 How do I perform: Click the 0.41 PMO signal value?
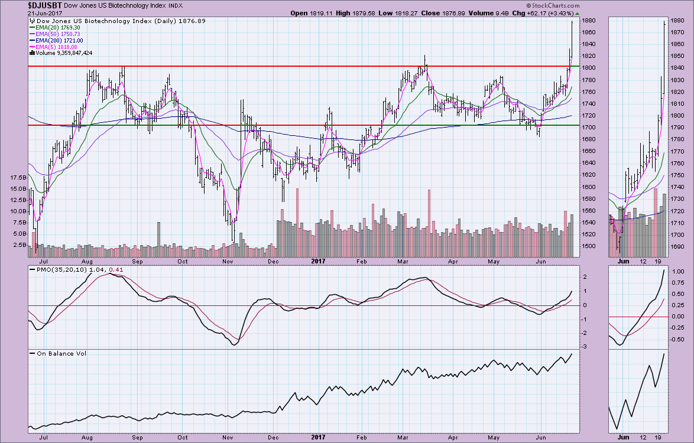click(116, 270)
